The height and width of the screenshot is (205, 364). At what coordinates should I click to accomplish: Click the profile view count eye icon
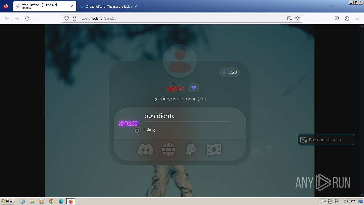coord(224,72)
